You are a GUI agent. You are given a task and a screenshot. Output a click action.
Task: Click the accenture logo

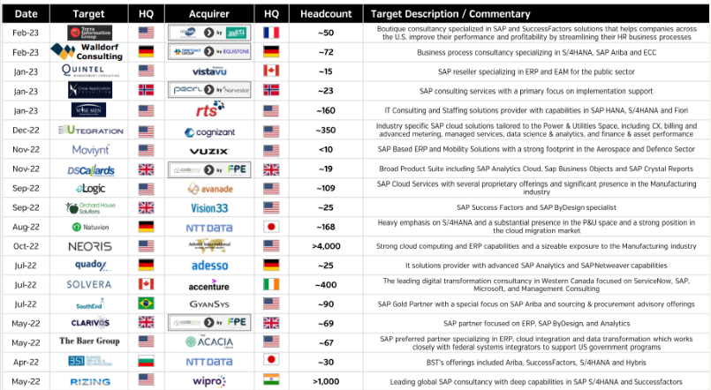(x=209, y=285)
